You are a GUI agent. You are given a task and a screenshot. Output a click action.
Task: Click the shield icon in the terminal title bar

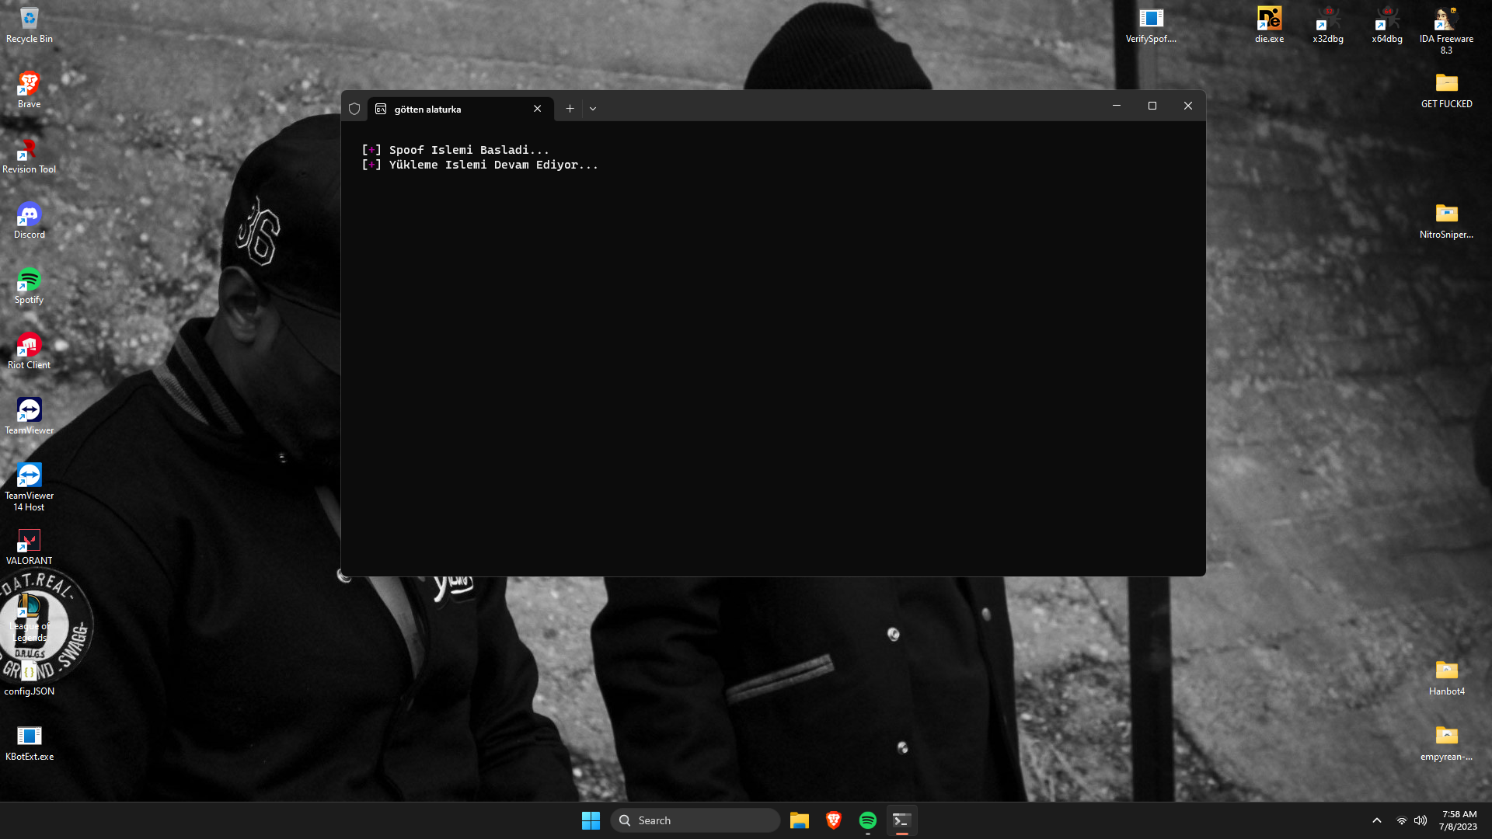tap(354, 109)
